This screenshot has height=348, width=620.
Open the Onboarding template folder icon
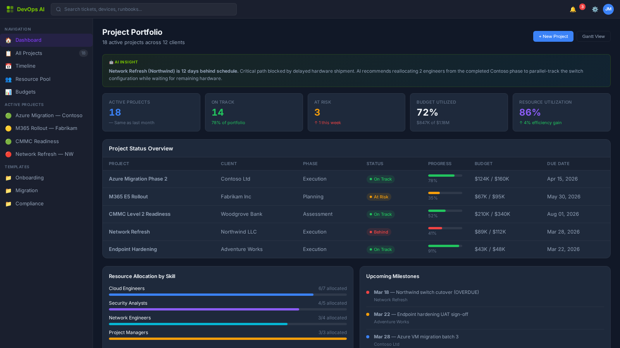(8, 177)
